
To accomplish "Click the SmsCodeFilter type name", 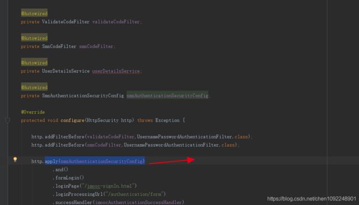I will click(x=59, y=46).
